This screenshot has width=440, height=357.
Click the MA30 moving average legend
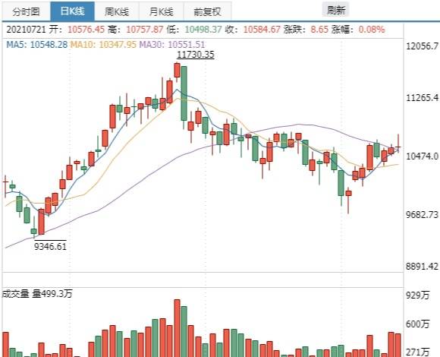click(172, 44)
